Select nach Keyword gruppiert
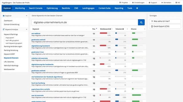183x102 pixels. pos(14,43)
